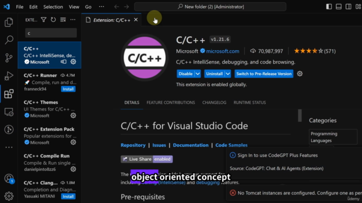Screen dimensions: 362x203
Task: Open the Code Samples link
Action: pos(231,145)
